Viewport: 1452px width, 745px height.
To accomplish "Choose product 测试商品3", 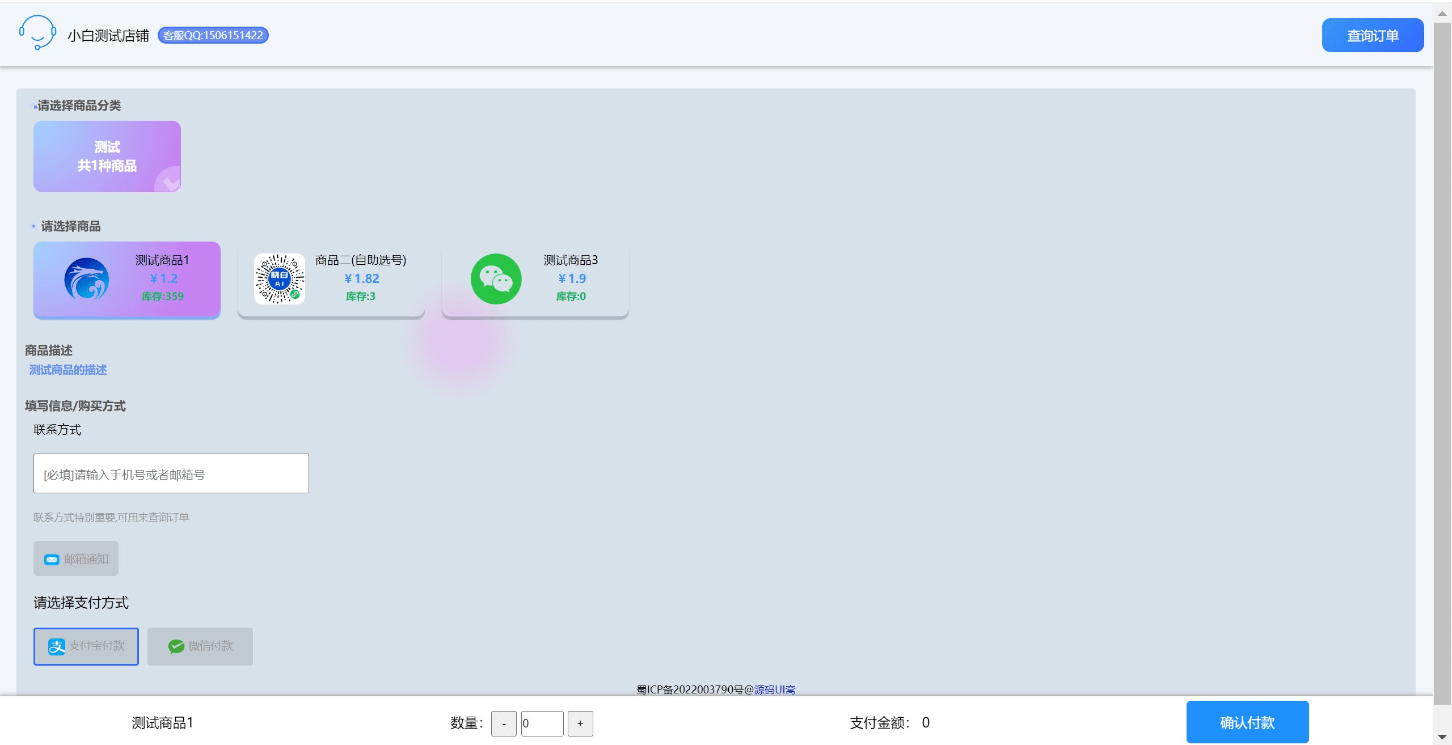I will tap(535, 279).
